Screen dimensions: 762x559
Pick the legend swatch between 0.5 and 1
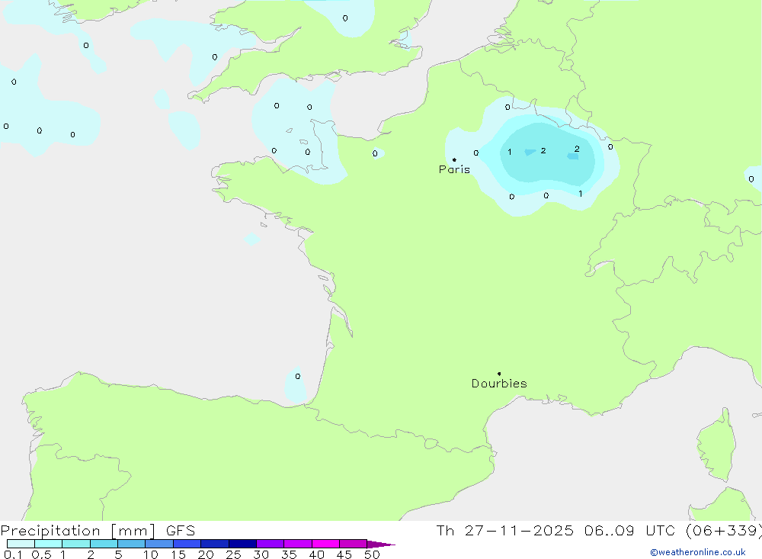pyautogui.click(x=48, y=544)
